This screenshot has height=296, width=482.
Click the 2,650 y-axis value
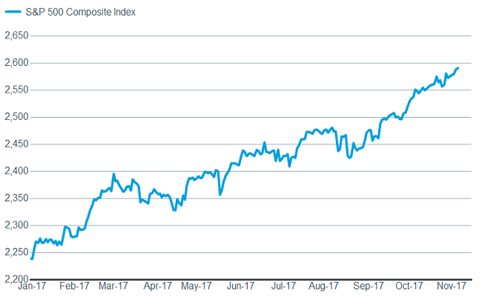[x=16, y=36]
